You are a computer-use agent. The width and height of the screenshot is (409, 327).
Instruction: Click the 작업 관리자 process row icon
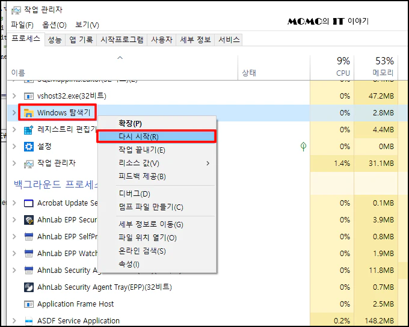pyautogui.click(x=29, y=163)
